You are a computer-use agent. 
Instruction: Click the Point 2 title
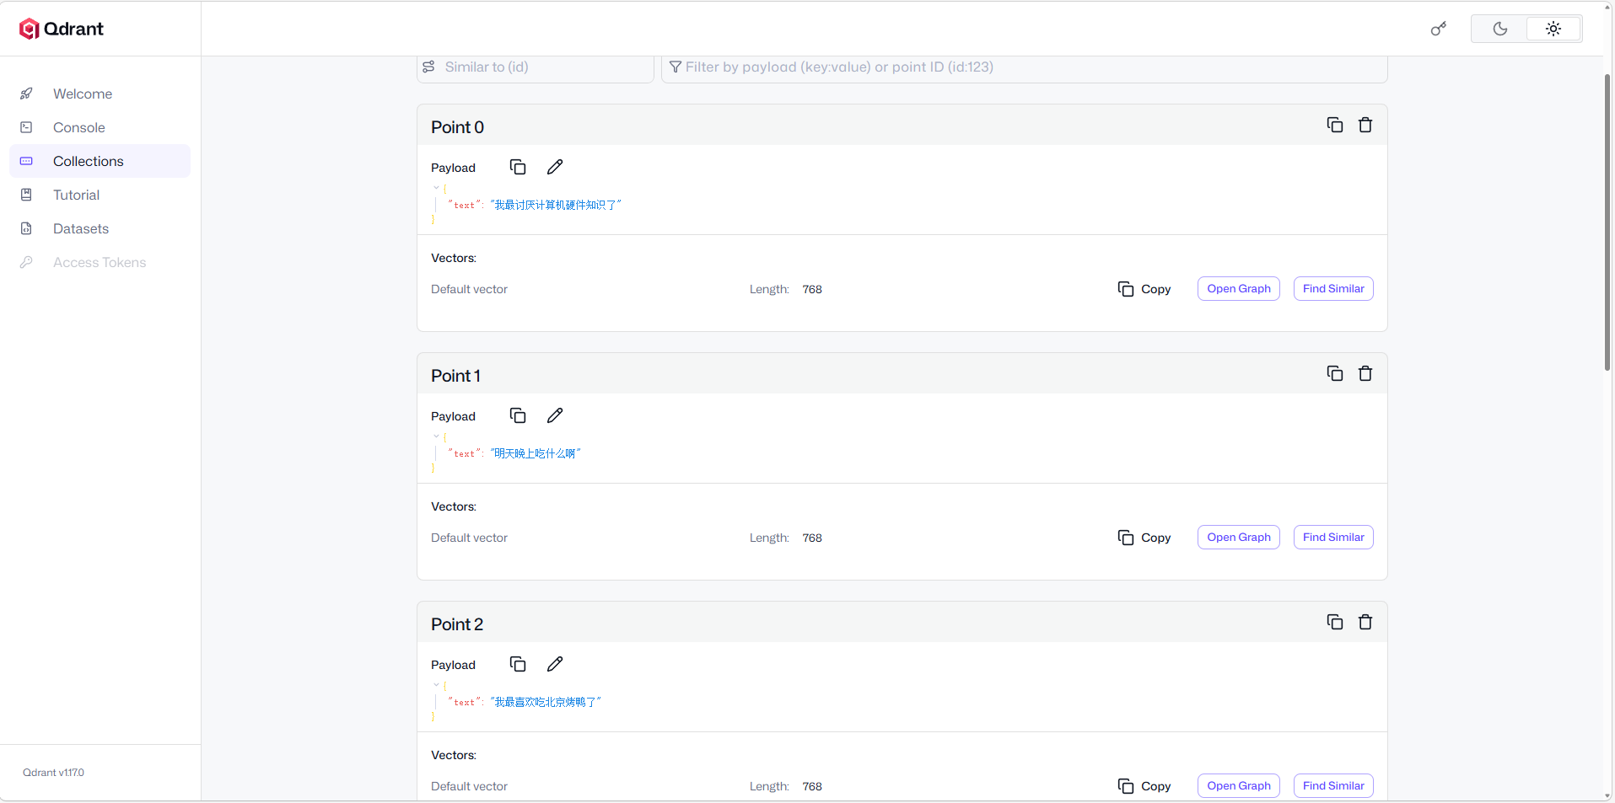457,624
